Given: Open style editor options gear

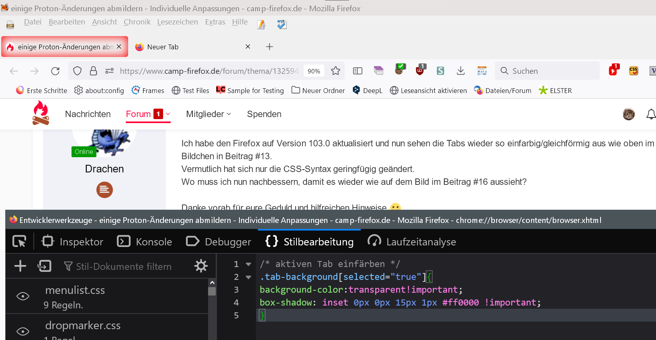Looking at the screenshot, I should [201, 266].
